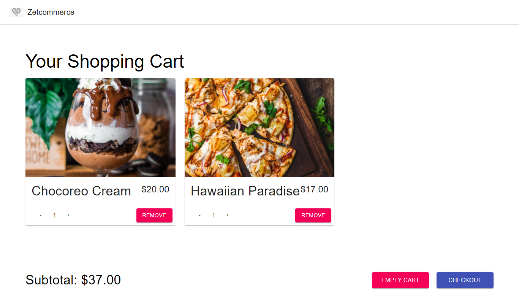Increase the Hawaiian Paradise quantity with plus
This screenshot has width=519, height=292.
(228, 215)
